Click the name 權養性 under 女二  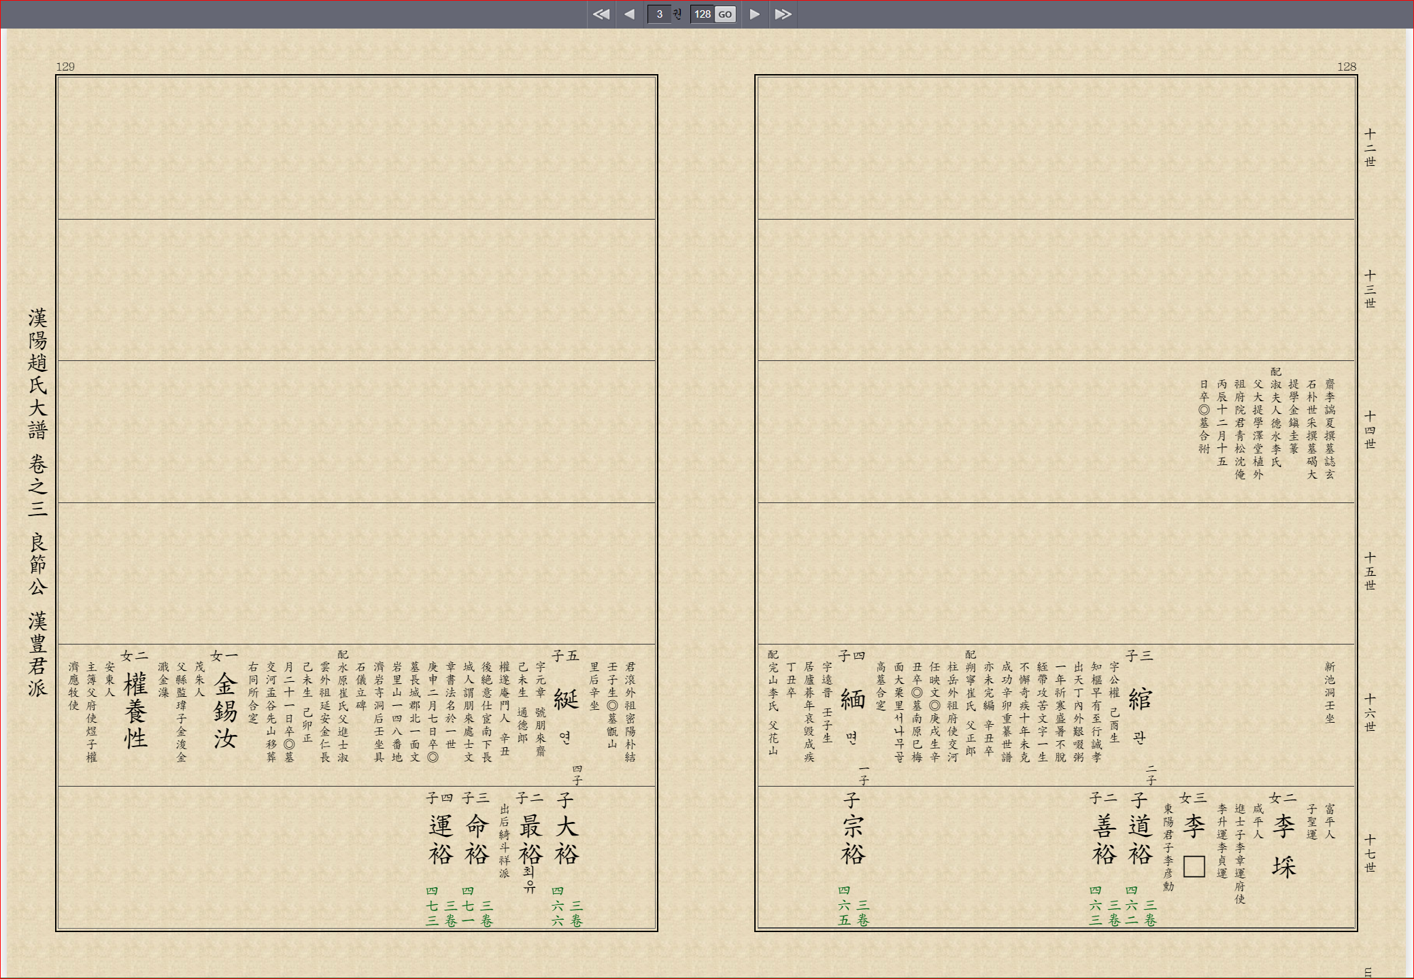tap(135, 711)
